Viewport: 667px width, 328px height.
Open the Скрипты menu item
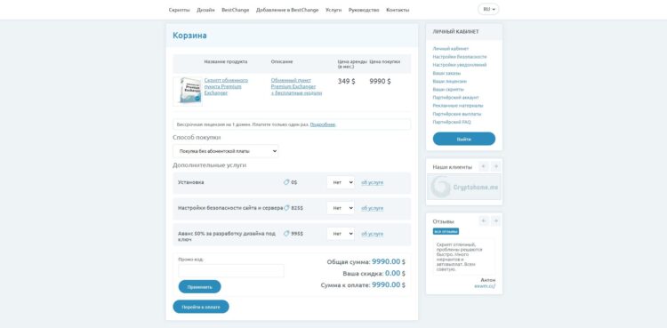[179, 10]
